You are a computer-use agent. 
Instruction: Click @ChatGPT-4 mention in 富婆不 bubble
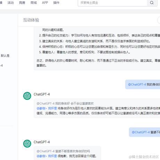point(141,132)
